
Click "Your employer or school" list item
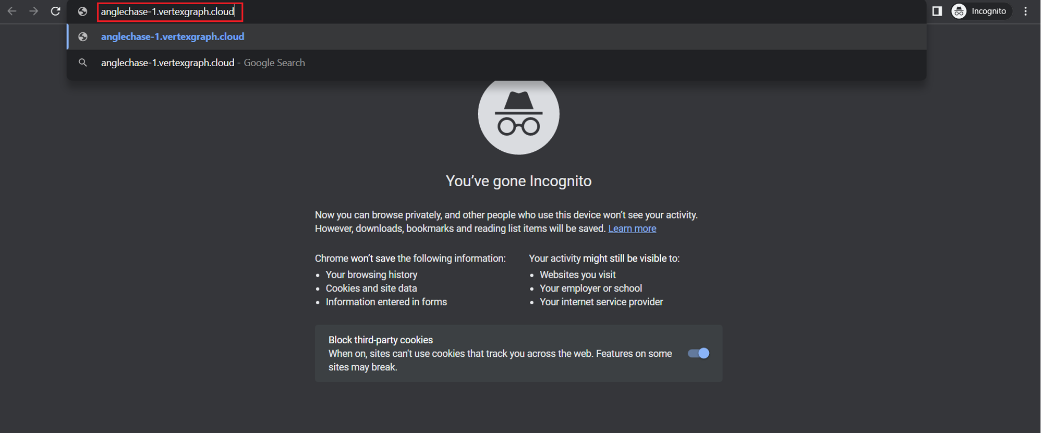[x=591, y=288]
